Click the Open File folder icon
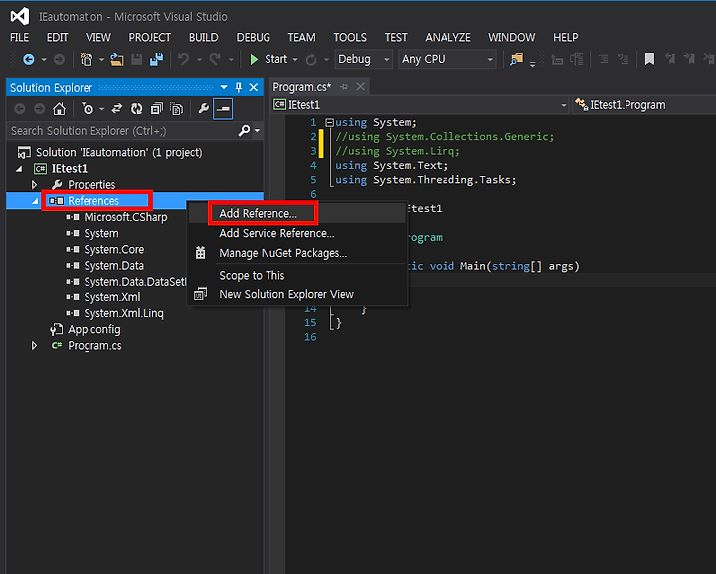The width and height of the screenshot is (716, 574). pos(117,60)
